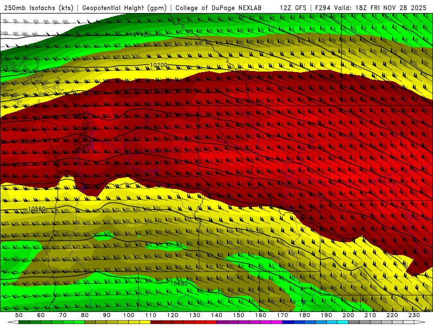
Task: Click the 110 value on the color scale
Action: point(150,315)
